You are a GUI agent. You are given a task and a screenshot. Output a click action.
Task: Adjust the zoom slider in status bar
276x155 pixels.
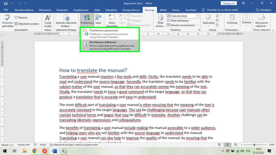point(254,145)
